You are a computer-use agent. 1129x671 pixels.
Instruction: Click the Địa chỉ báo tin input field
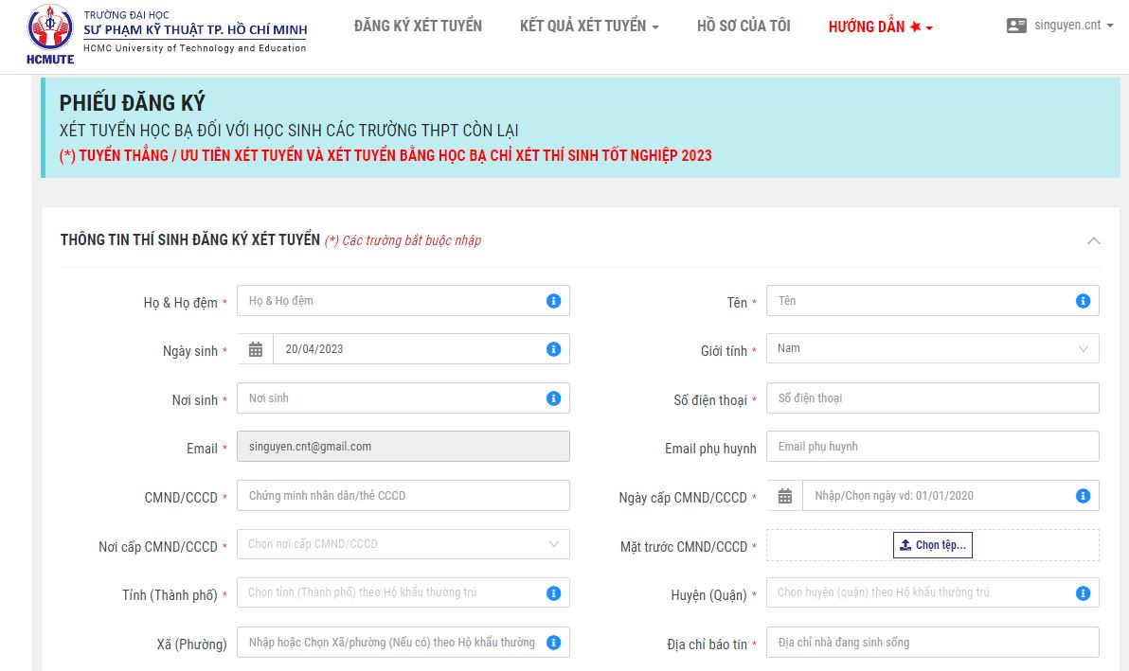click(x=932, y=643)
